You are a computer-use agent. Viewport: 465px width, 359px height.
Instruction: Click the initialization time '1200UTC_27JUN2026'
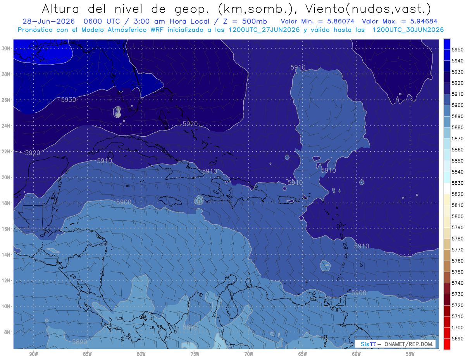click(x=264, y=30)
